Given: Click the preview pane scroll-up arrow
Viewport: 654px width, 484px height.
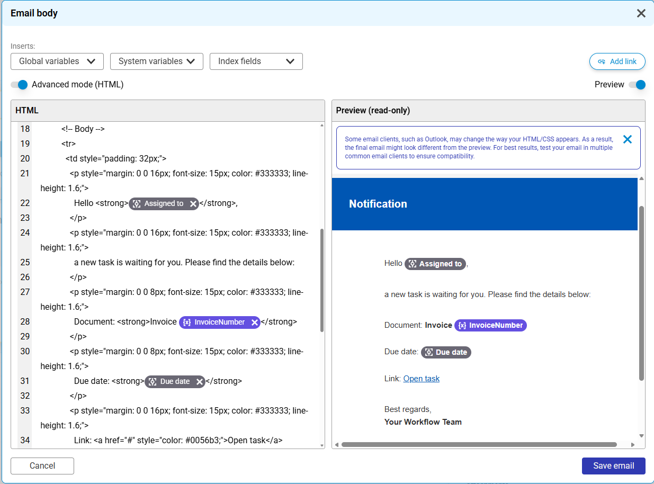Looking at the screenshot, I should [641, 178].
